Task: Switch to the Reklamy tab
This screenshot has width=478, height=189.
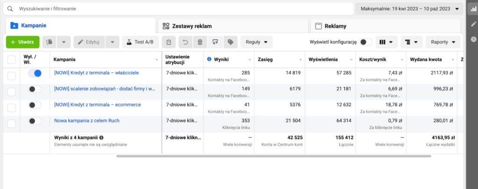Action: 385,26
